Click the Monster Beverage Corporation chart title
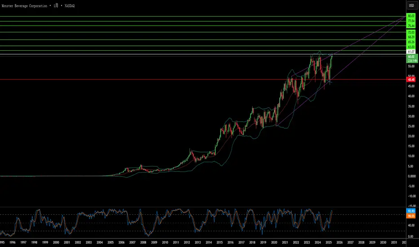Viewport: 419px width, 247px height. click(24, 5)
